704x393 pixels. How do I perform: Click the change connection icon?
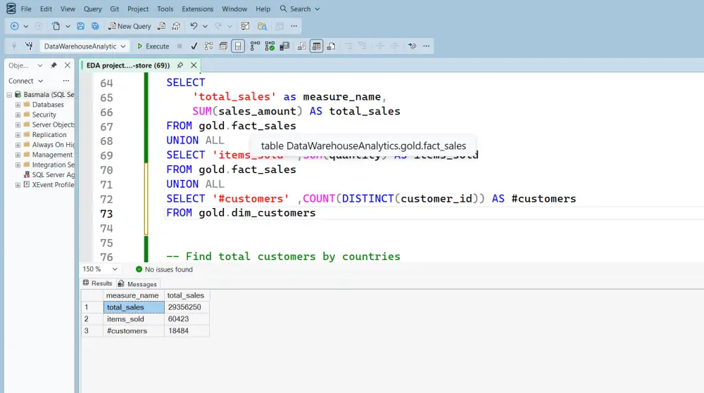point(29,46)
